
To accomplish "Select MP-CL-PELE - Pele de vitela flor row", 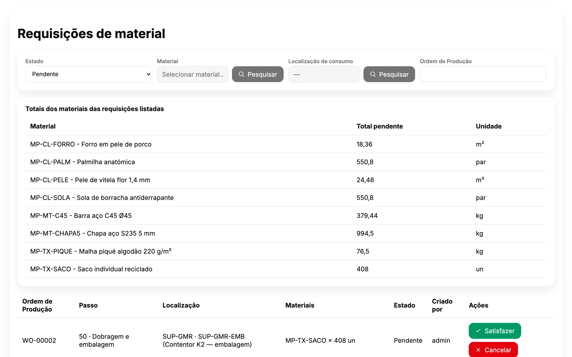I will click(x=286, y=180).
